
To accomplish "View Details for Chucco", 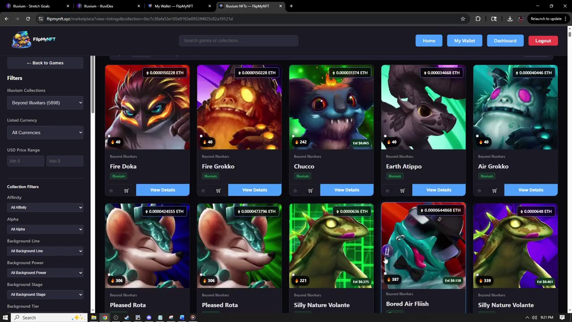I will [x=347, y=190].
